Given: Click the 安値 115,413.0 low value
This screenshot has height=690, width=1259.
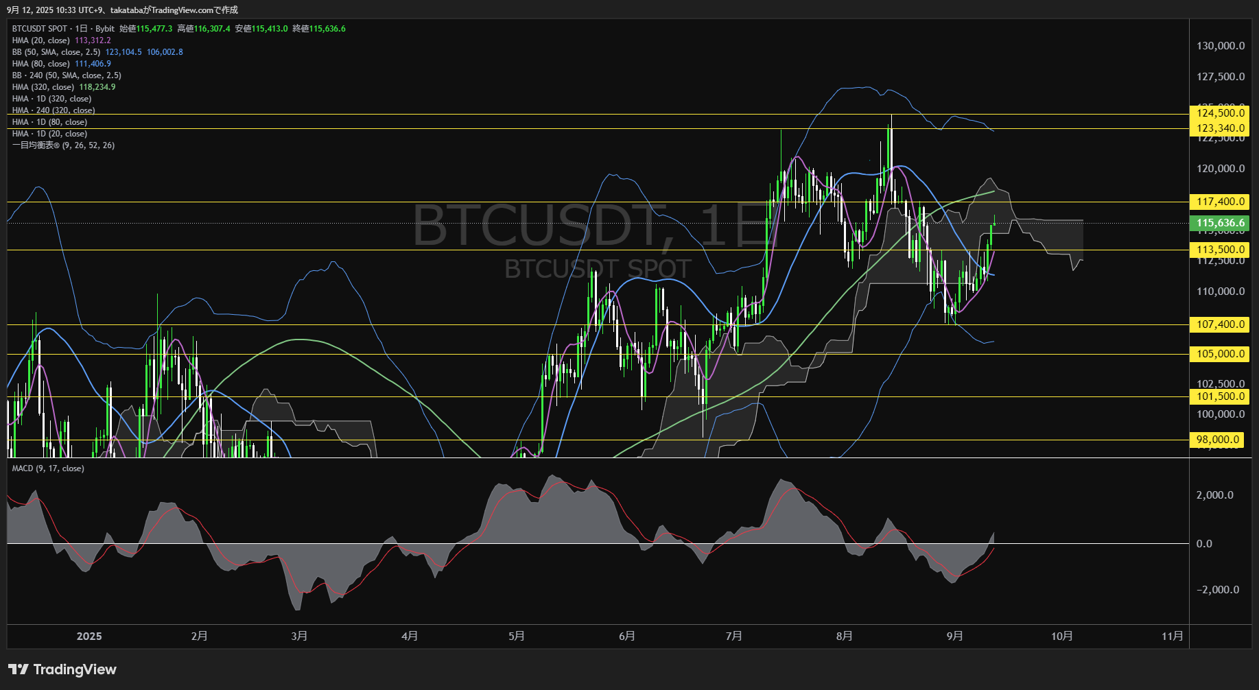Looking at the screenshot, I should (261, 29).
